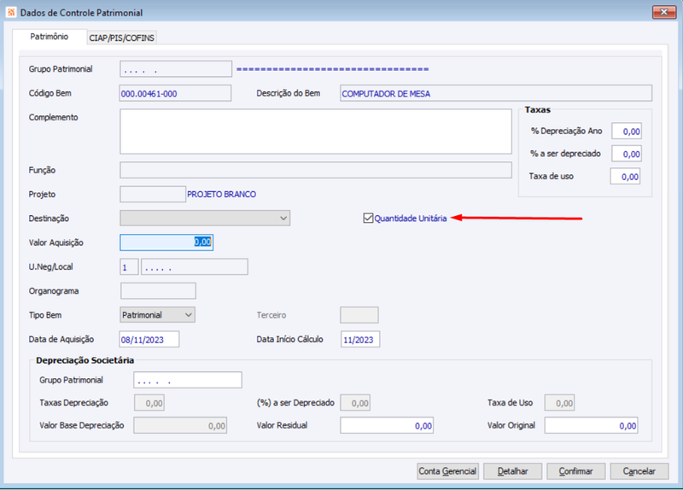683x490 pixels.
Task: Cancel the dialog with Cancelar button
Action: tap(639, 471)
